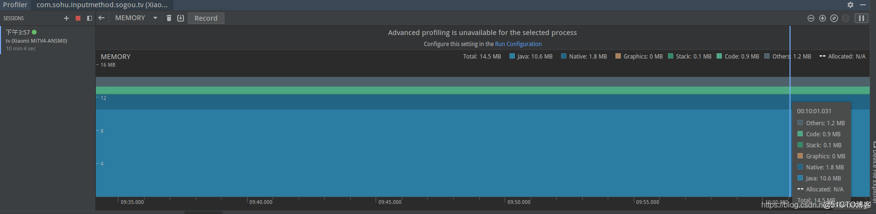Click tooltip entry Stack: 0.1 MB
The image size is (876, 214).
tap(820, 145)
